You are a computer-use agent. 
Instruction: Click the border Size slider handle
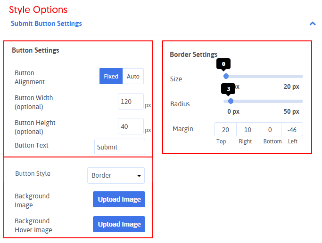pyautogui.click(x=226, y=76)
